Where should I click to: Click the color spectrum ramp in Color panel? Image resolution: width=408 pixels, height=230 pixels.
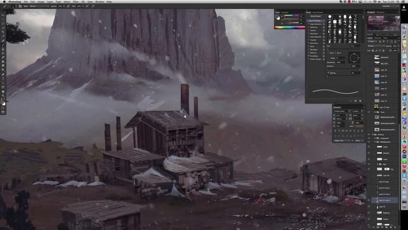pyautogui.click(x=290, y=27)
